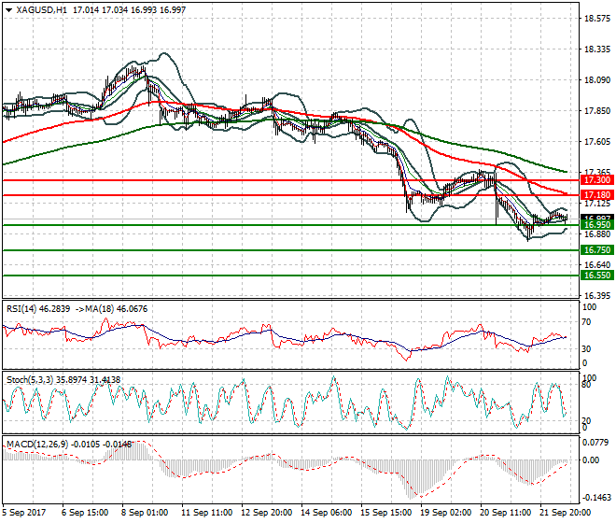The width and height of the screenshot is (616, 523).
Task: Click the 12 Sep 20:00 time label
Action: coord(266,513)
